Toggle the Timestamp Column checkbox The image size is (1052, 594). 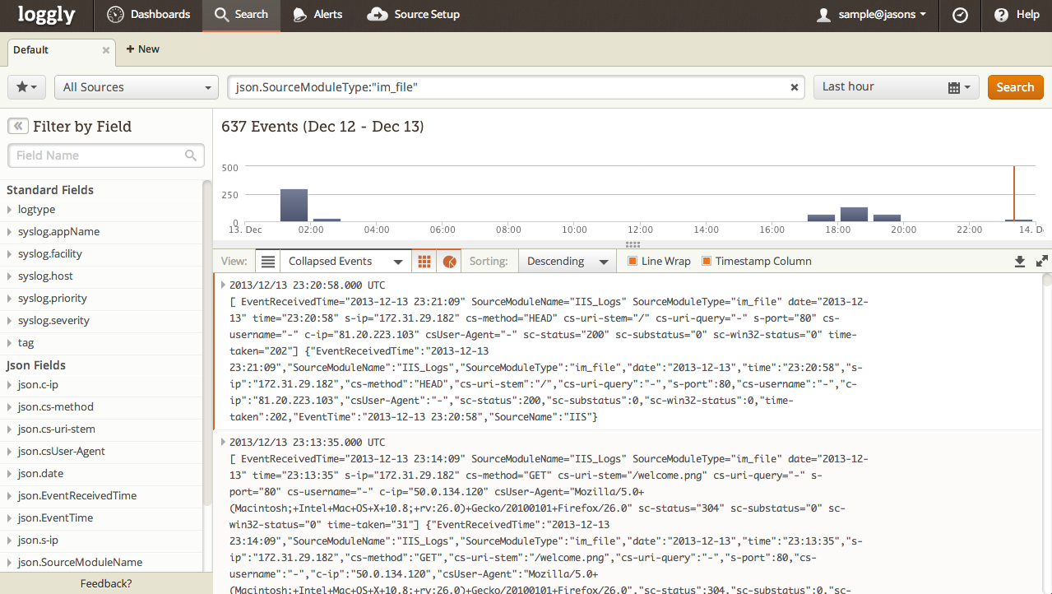pos(707,262)
